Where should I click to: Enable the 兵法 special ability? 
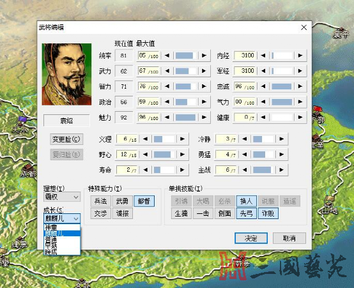(101, 201)
